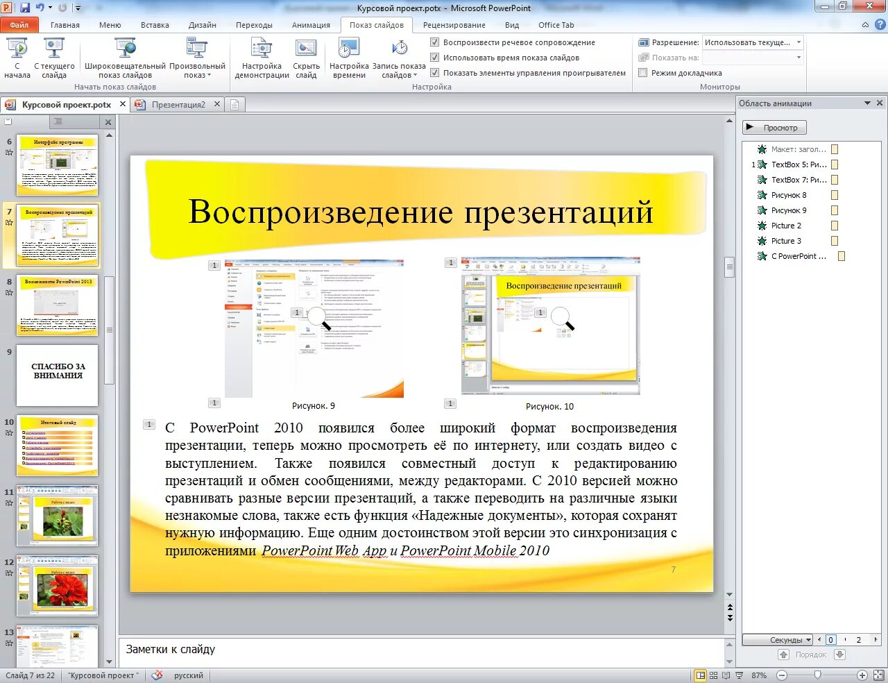Undo last action in quick access toolbar
Viewport: 888px width, 683px height.
point(40,8)
